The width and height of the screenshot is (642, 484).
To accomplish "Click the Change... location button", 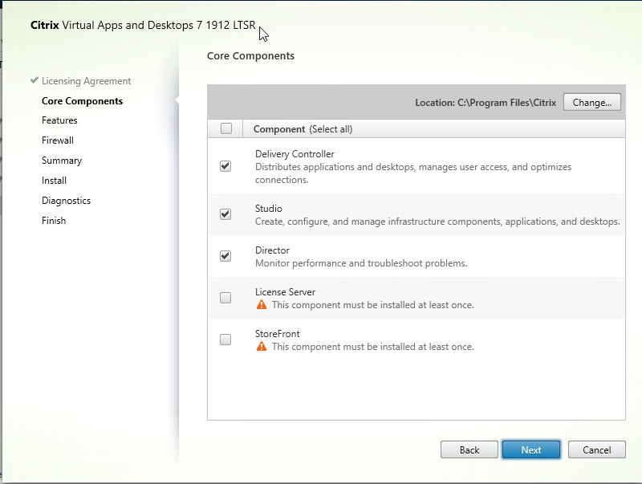I will tap(592, 103).
